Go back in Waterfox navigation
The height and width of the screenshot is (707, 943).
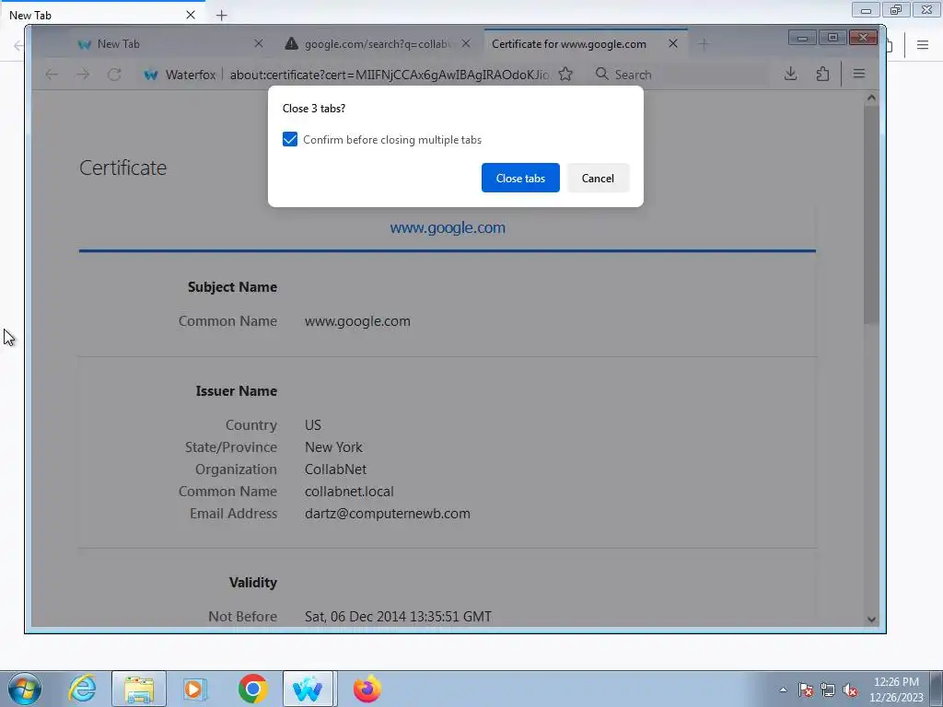click(52, 74)
